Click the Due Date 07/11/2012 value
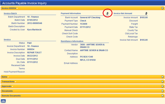 pyautogui.click(x=32, y=59)
